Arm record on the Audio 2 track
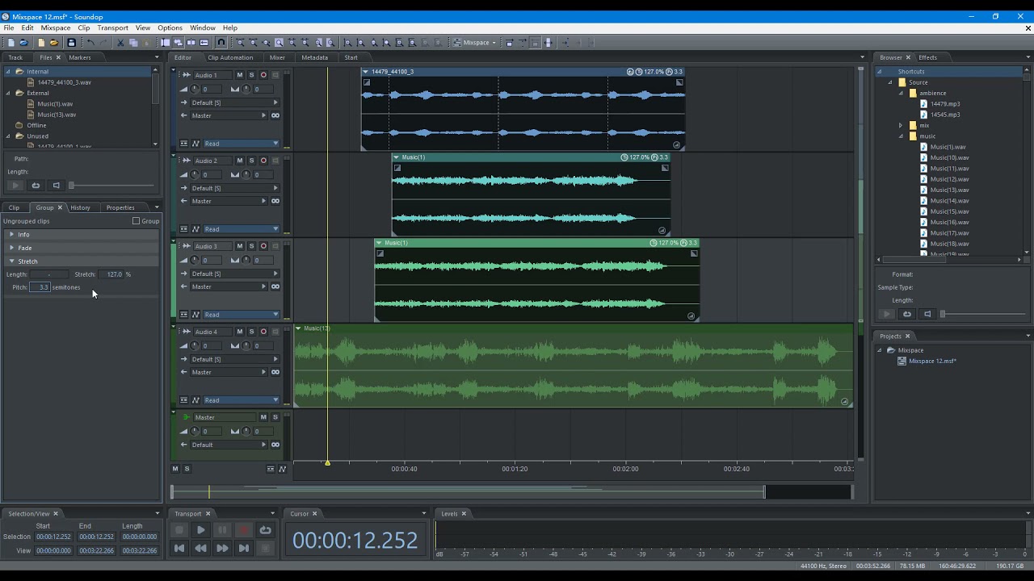Screen dimensions: 1034x581 pos(263,161)
